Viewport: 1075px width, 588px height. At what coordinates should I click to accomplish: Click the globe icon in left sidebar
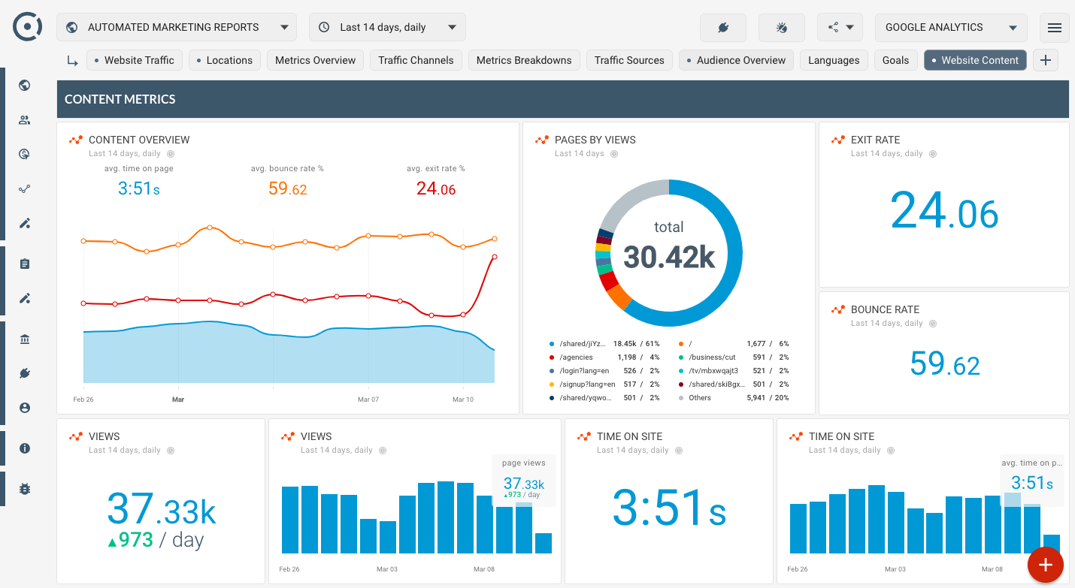click(25, 86)
